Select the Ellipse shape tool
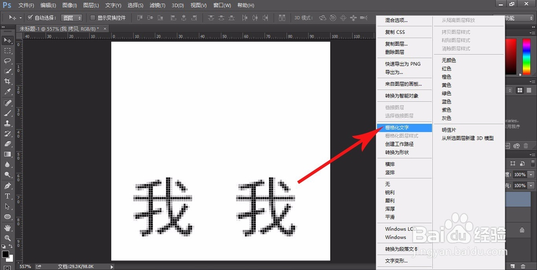Image resolution: width=537 pixels, height=270 pixels. tap(8, 217)
